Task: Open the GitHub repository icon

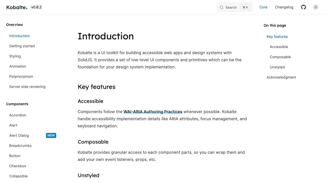Action: coord(303,7)
